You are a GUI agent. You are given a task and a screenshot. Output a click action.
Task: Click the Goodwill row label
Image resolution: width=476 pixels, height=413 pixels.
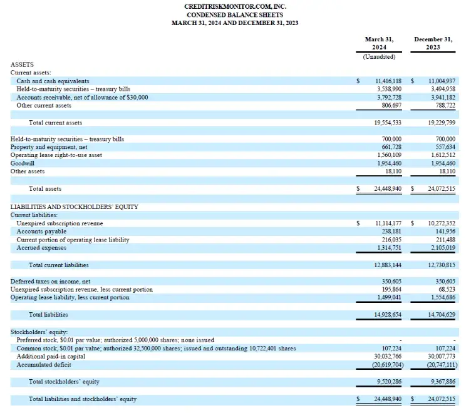(x=23, y=163)
